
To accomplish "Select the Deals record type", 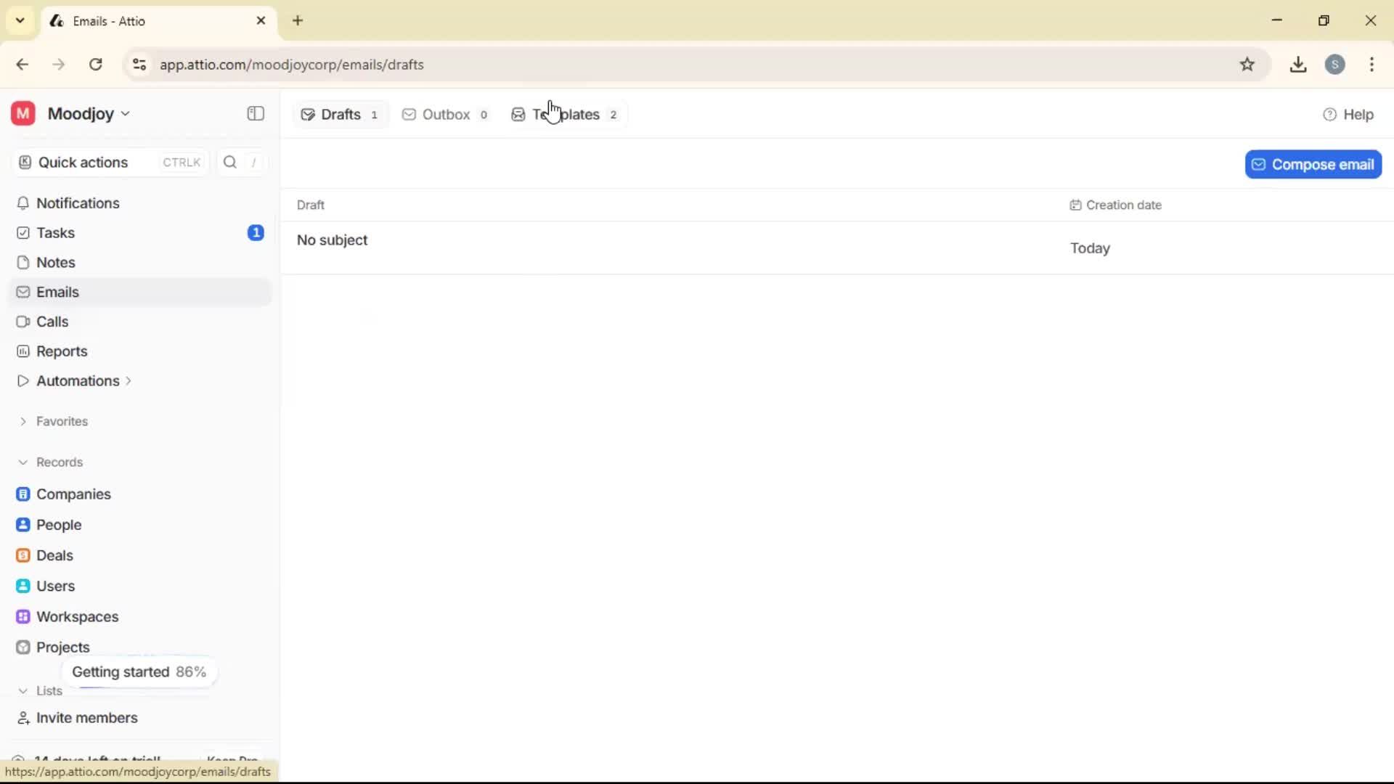I will coord(55,555).
